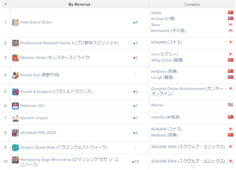Click the up 4 rank change for Fate/Grand Order

point(135,22)
